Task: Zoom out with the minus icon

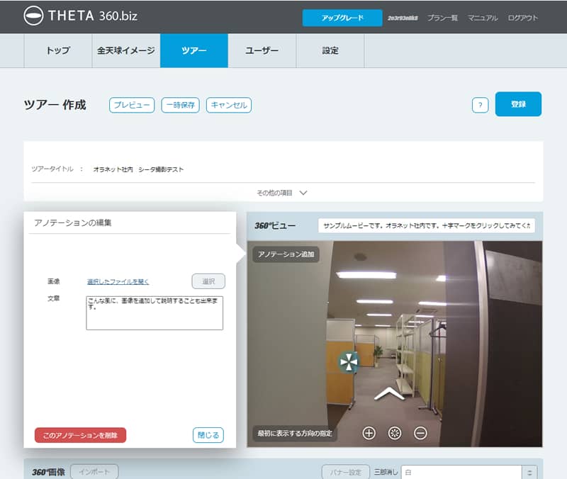Action: (x=420, y=433)
